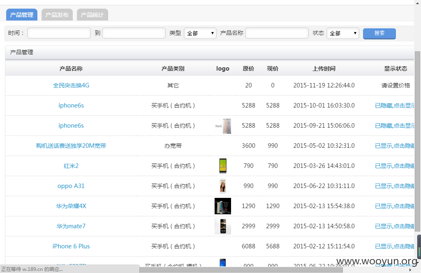Click the 上传时间 column header
The width and height of the screenshot is (421, 273).
pos(324,69)
